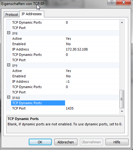Click the help question mark icon
Viewport: 133px width, 150px height.
tap(112, 2)
